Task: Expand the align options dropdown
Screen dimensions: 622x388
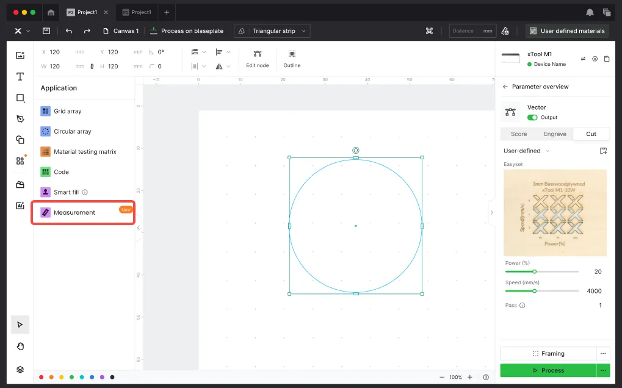Action: point(228,52)
